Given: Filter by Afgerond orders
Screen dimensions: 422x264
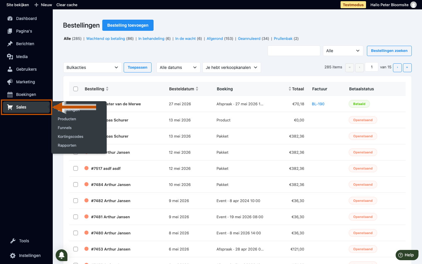Looking at the screenshot, I should 215,38.
